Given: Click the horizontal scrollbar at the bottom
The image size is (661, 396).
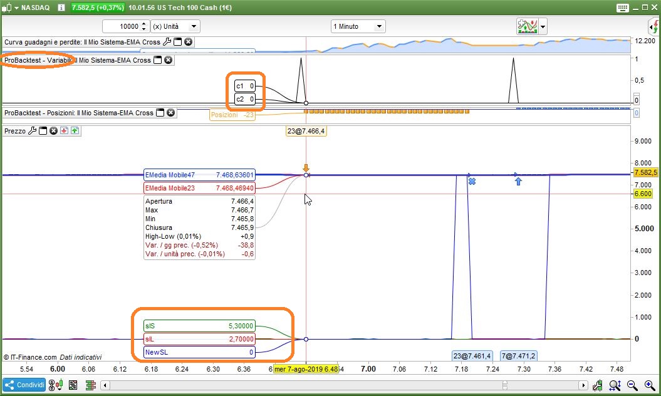Looking at the screenshot, I should point(345,385).
